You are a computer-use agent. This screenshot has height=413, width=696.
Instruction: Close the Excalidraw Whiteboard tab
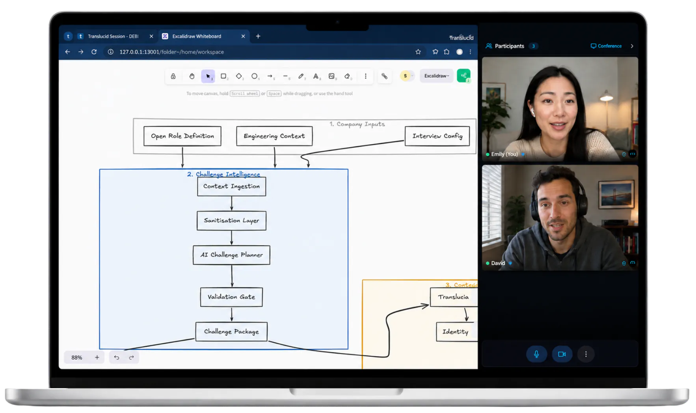[243, 36]
